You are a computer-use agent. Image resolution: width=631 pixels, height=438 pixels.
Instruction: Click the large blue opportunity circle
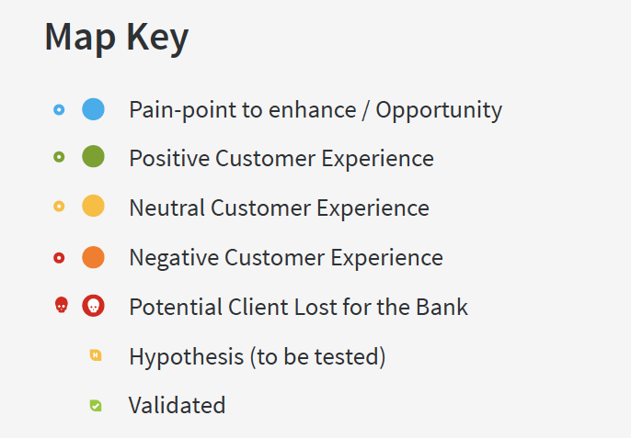coord(93,110)
